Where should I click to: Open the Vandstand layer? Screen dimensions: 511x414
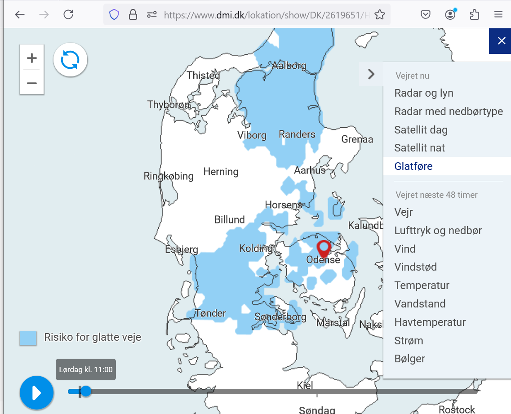coord(420,304)
